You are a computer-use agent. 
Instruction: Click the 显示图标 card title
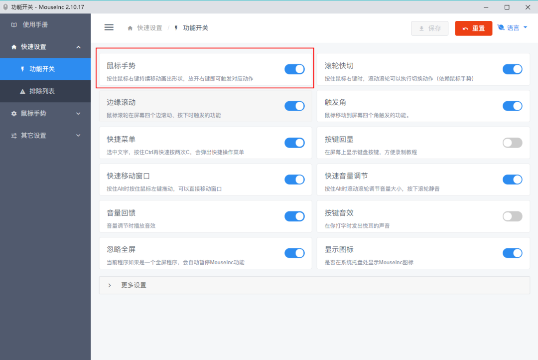(339, 249)
